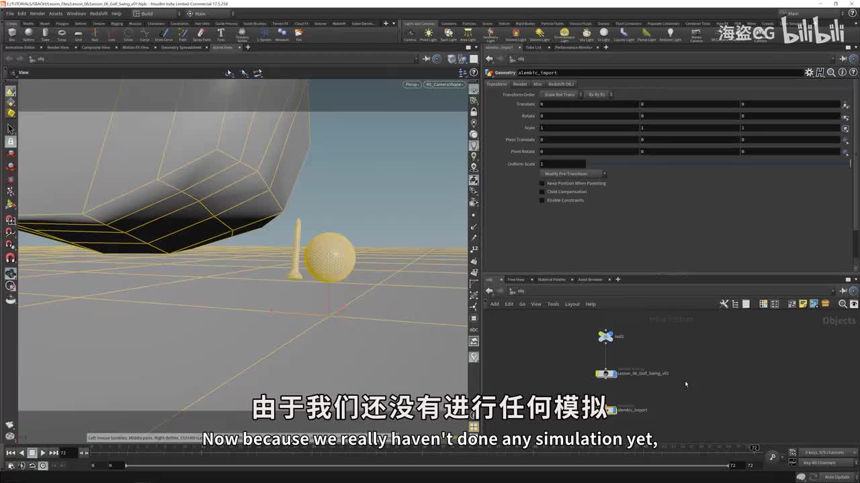Screen dimensions: 860x483
Task: Open the Windows menu
Action: (76, 13)
